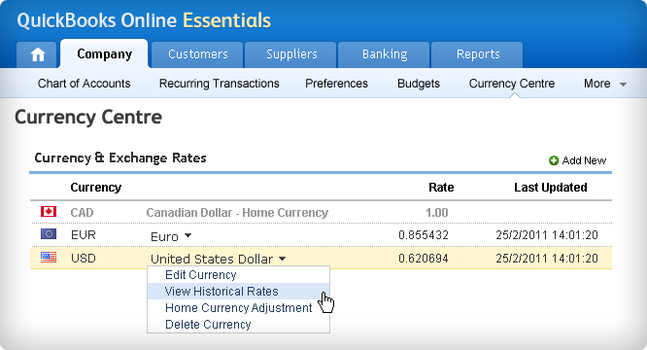Click the Currency & Exchange Rates heading
This screenshot has width=647, height=350.
pos(120,157)
